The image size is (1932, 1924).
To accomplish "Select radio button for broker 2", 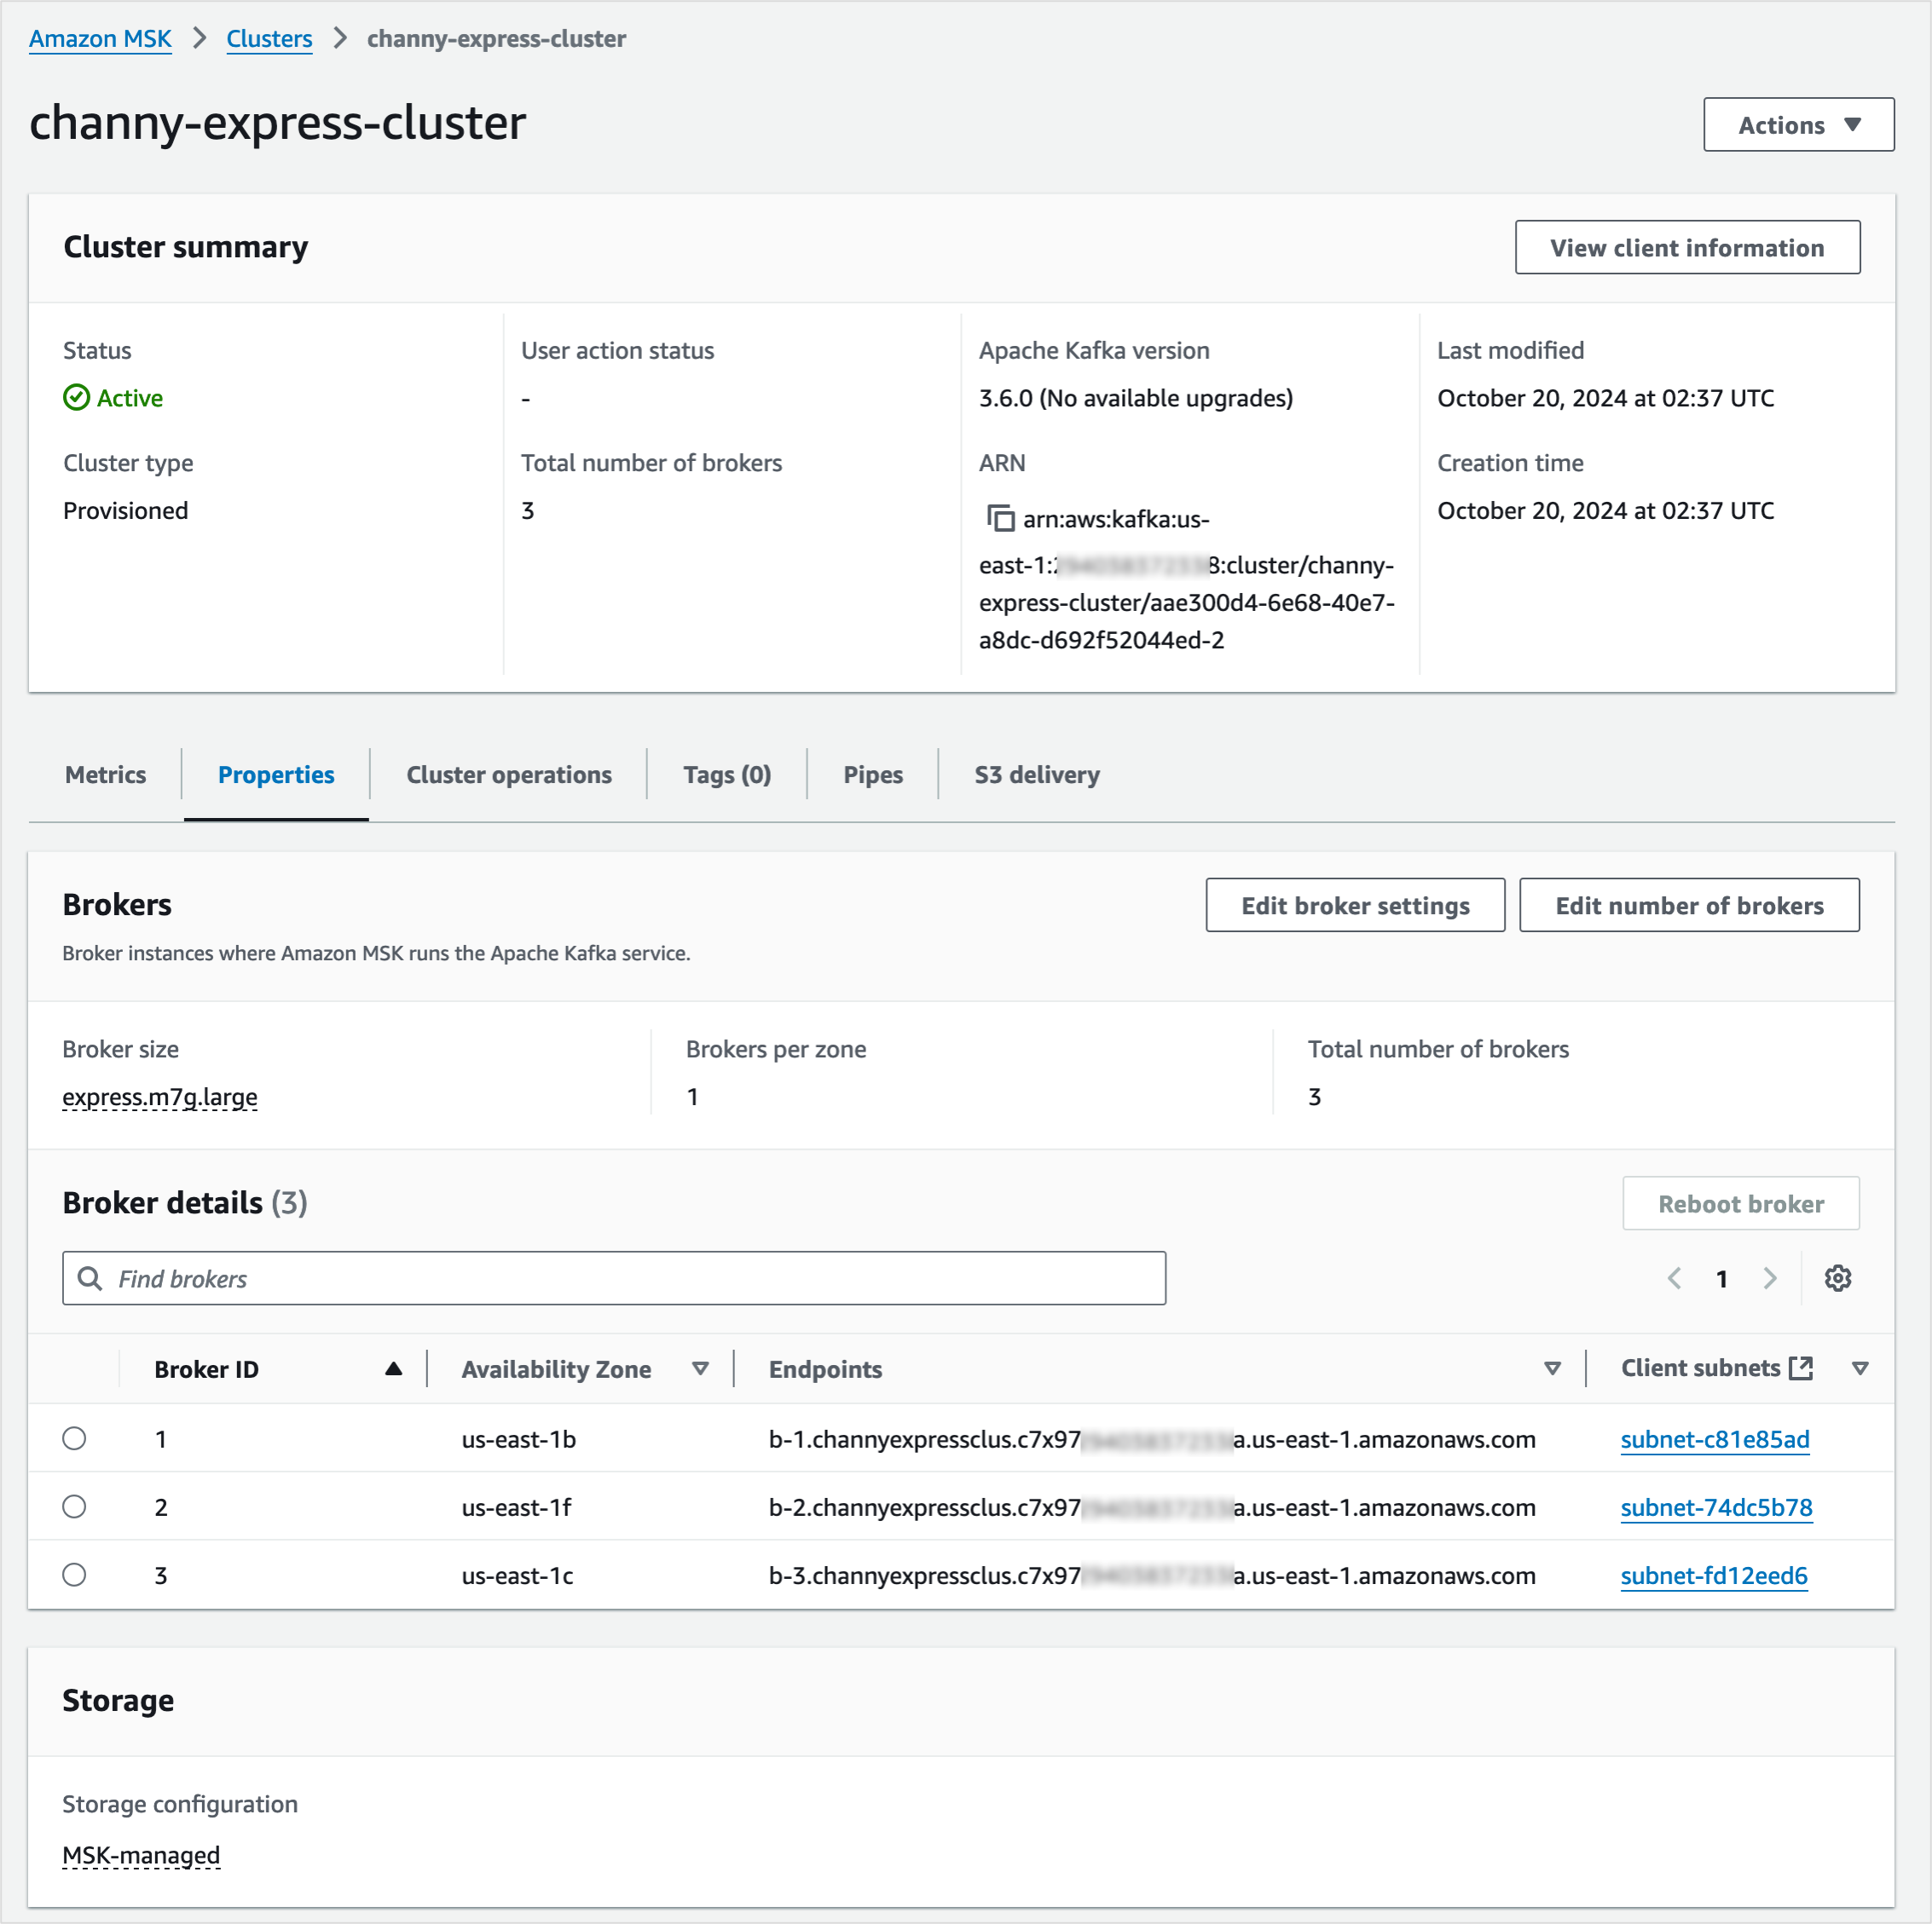I will coord(74,1506).
